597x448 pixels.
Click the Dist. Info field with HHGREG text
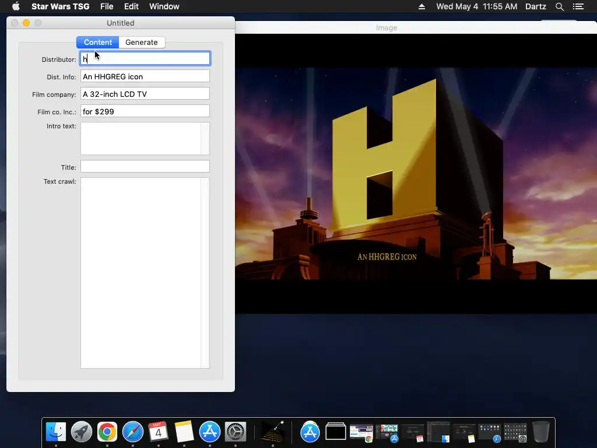pos(145,76)
